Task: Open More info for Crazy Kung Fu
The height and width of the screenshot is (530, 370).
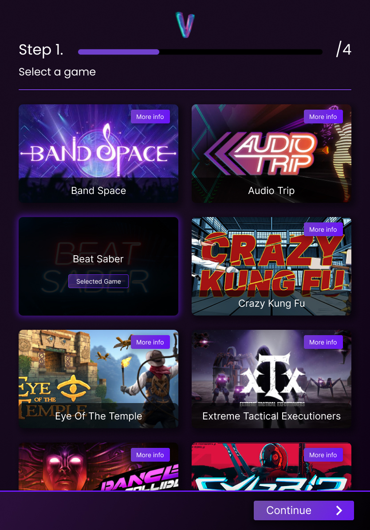Action: 323,229
